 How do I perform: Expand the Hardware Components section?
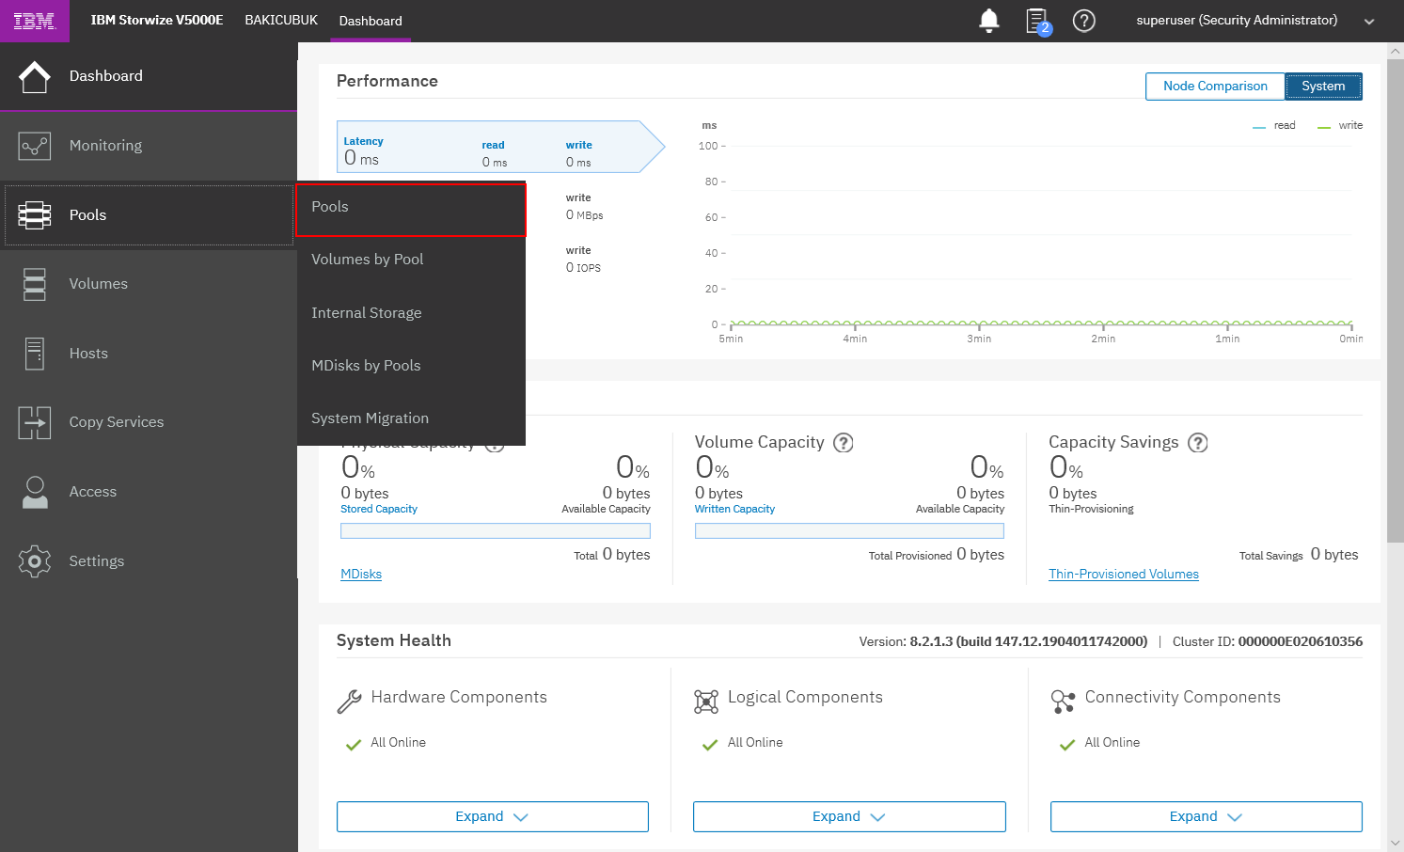(x=492, y=816)
